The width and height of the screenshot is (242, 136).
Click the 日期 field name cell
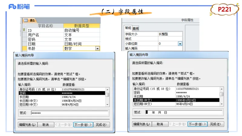[45, 44]
